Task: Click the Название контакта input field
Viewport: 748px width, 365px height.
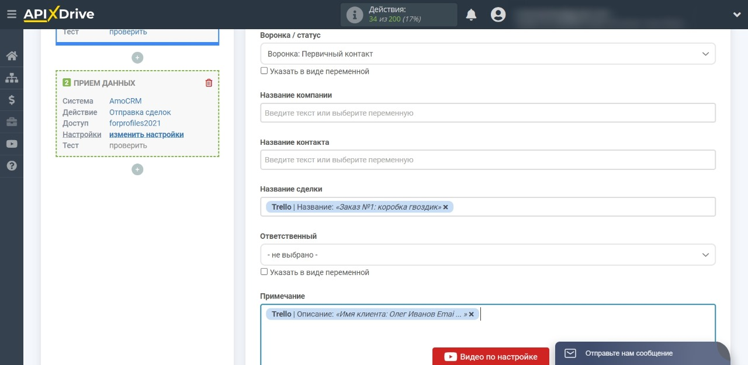Action: coord(488,159)
